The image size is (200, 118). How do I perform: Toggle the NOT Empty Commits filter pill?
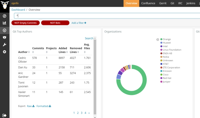coord(25,23)
